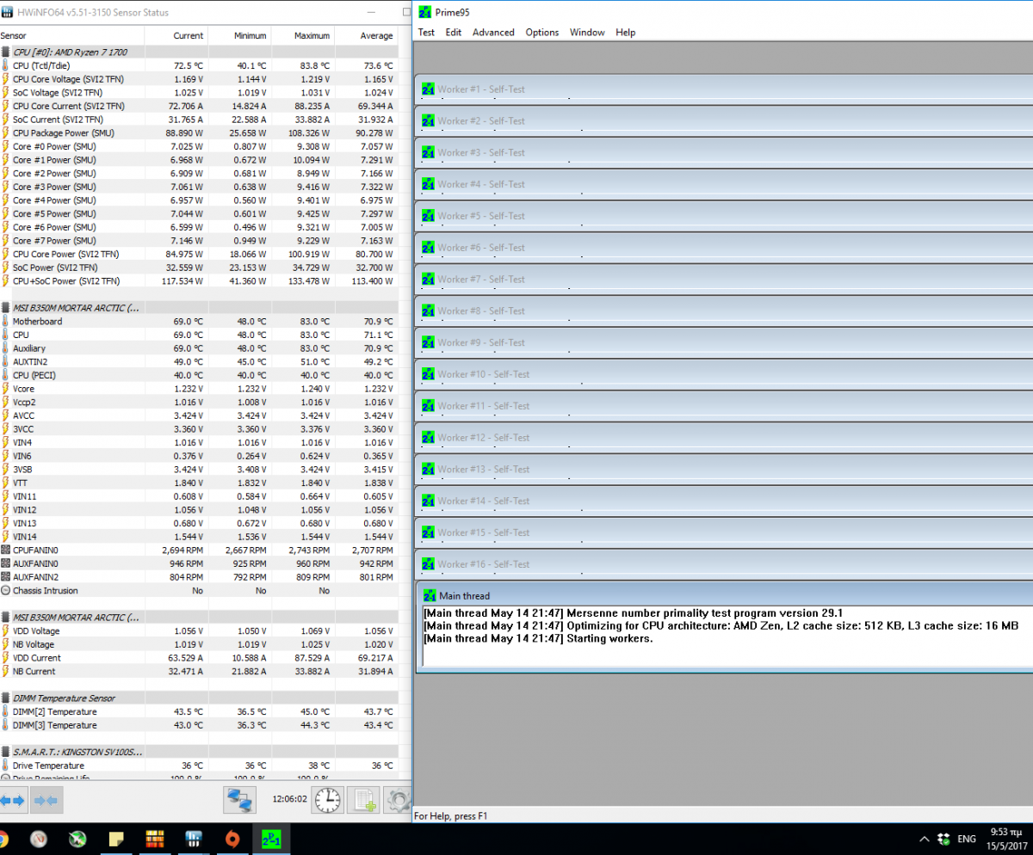Select CPU Package Power (SMU) row
Screen dimensions: 1033x855
click(198, 133)
